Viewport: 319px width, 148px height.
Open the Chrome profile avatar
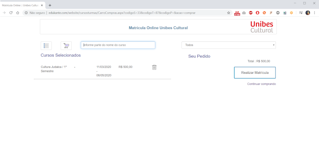click(x=307, y=13)
